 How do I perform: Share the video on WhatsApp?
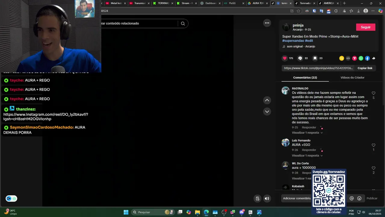pyautogui.click(x=361, y=58)
